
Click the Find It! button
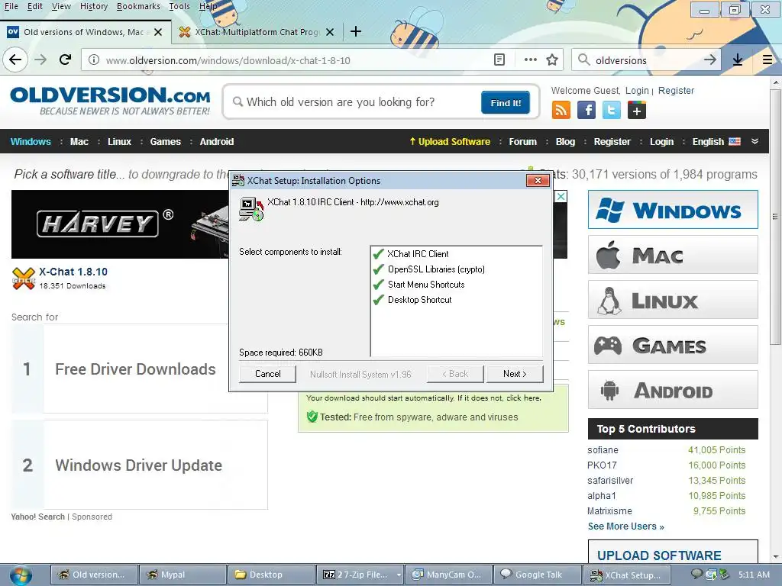506,103
